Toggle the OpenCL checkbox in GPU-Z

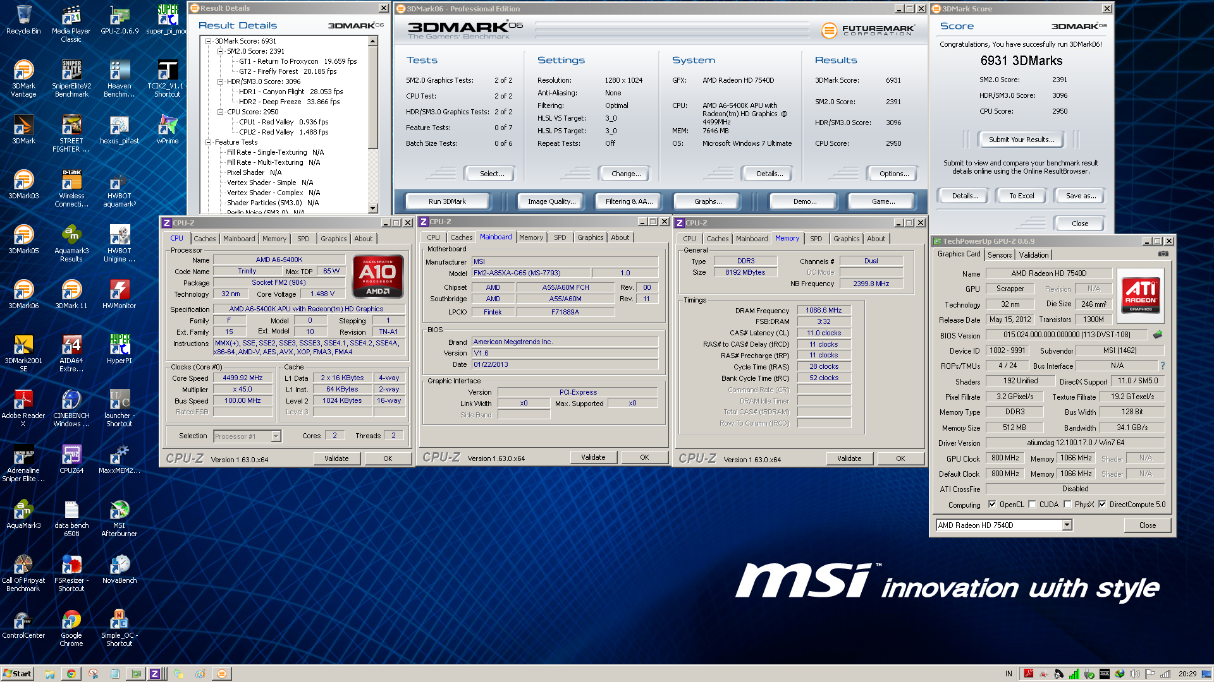point(992,504)
